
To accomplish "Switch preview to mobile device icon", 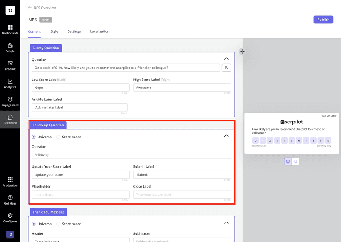I will (295, 162).
